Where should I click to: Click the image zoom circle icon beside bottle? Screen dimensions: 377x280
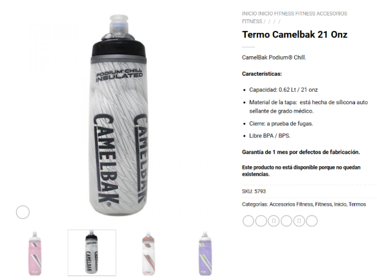(23, 212)
